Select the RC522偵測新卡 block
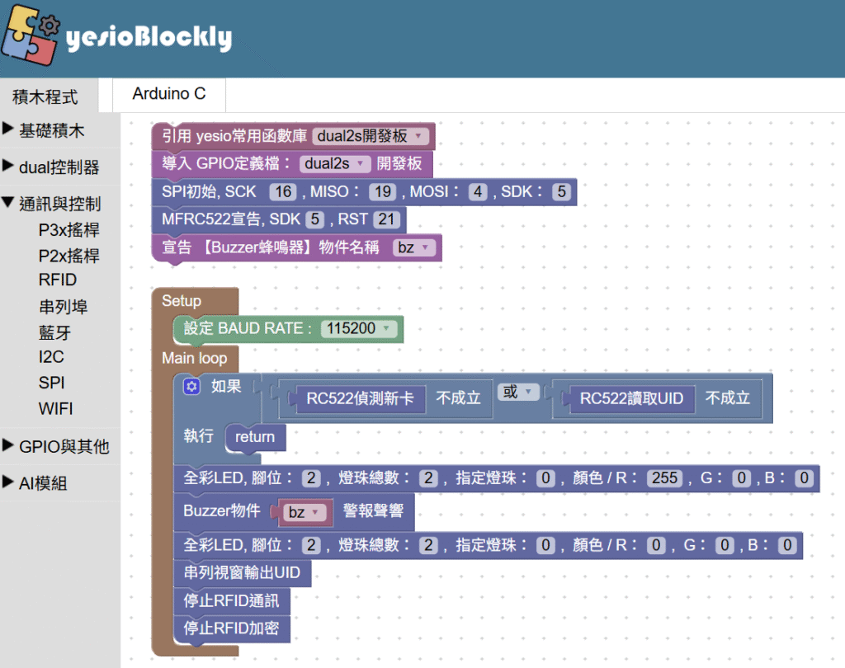The height and width of the screenshot is (668, 845). (360, 398)
